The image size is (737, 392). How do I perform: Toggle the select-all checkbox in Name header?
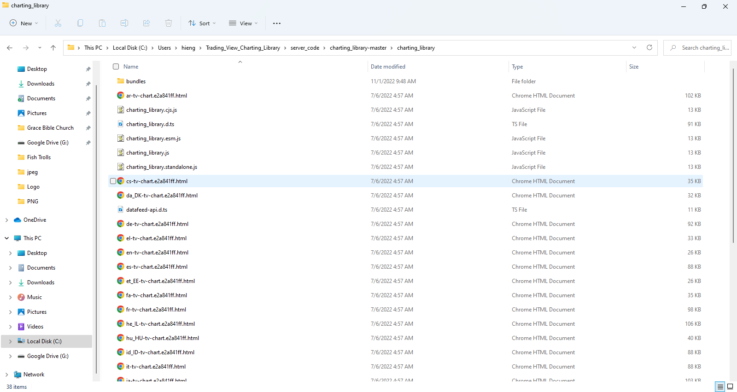116,67
